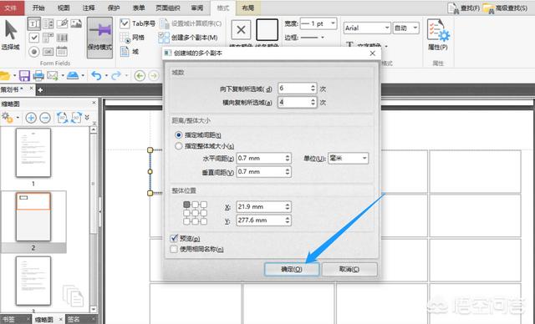Open the 单位 毫米 units dropdown
This screenshot has height=324, width=535.
349,159
